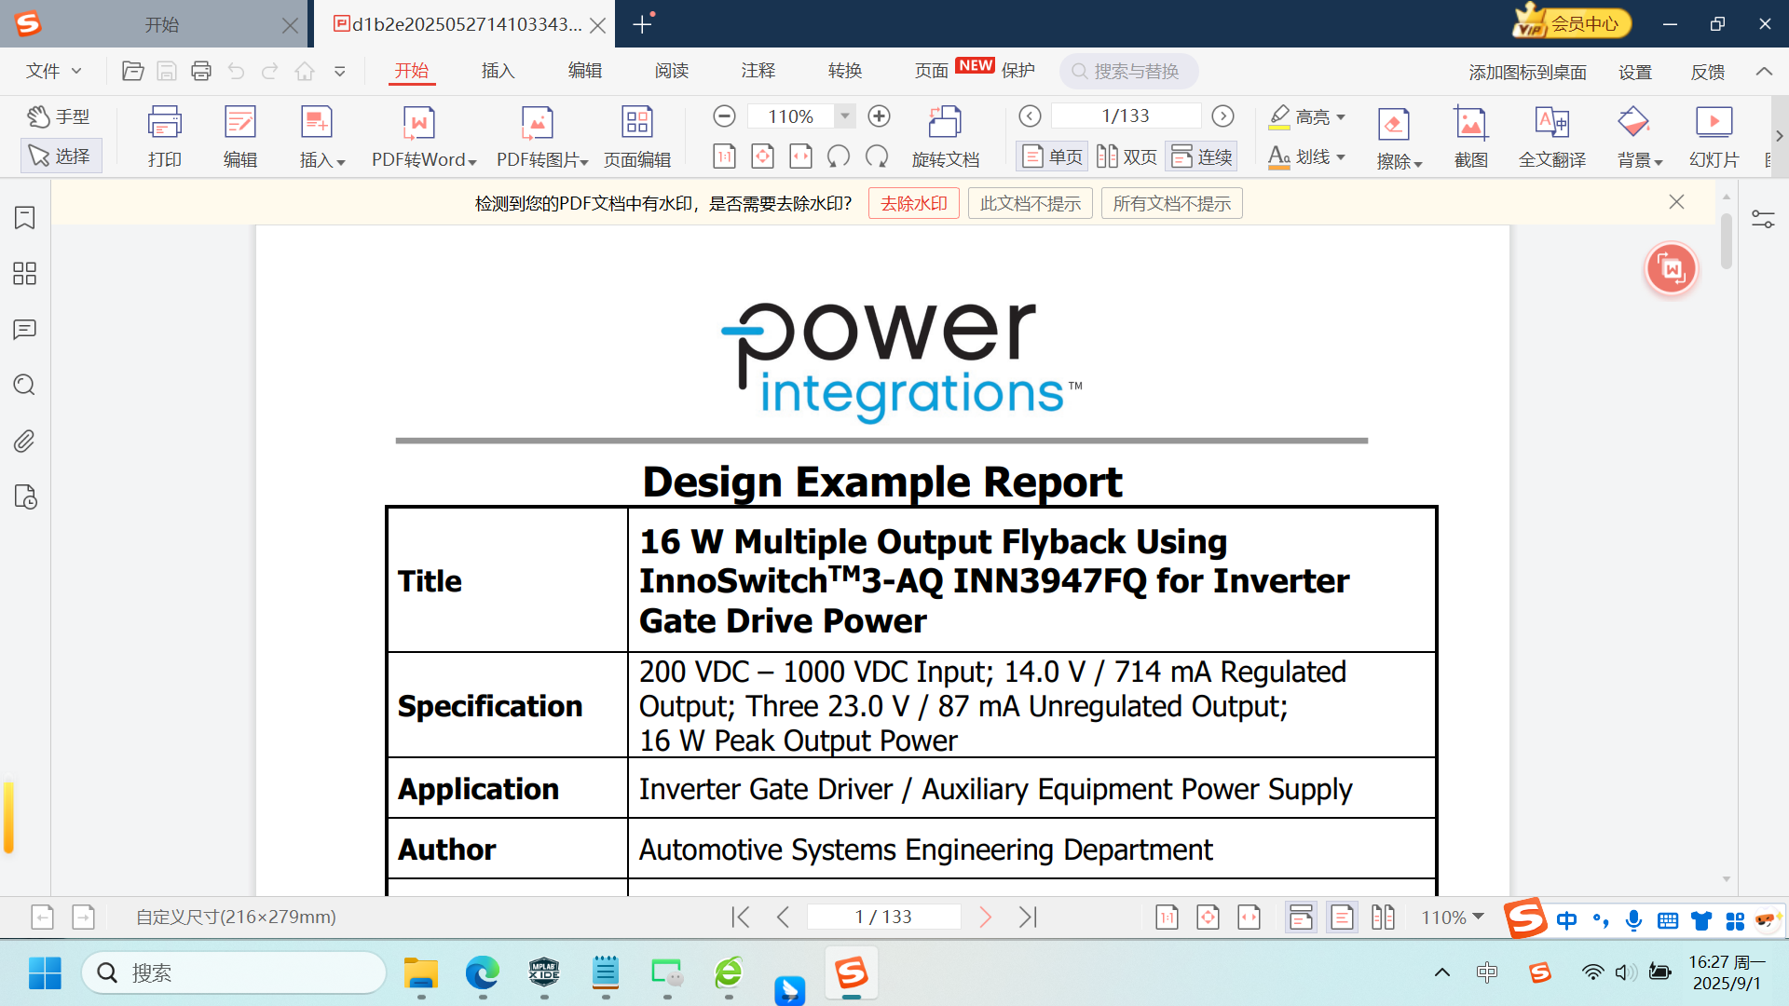The height and width of the screenshot is (1006, 1789).
Task: Select the 手型 hand tool
Action: [x=59, y=116]
